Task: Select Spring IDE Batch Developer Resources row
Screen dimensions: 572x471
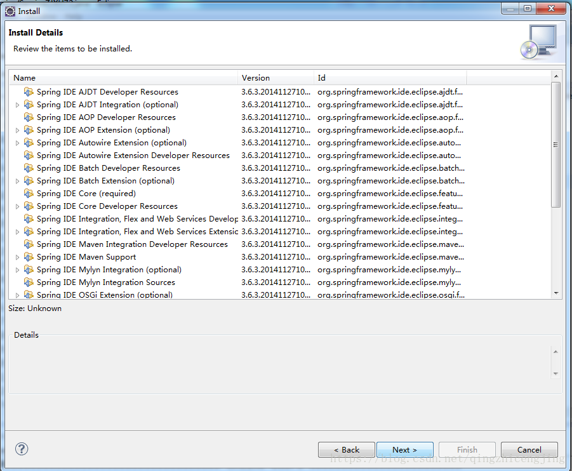Action: tap(280, 168)
